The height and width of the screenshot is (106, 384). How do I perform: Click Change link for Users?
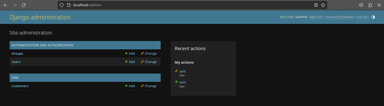pos(149,62)
